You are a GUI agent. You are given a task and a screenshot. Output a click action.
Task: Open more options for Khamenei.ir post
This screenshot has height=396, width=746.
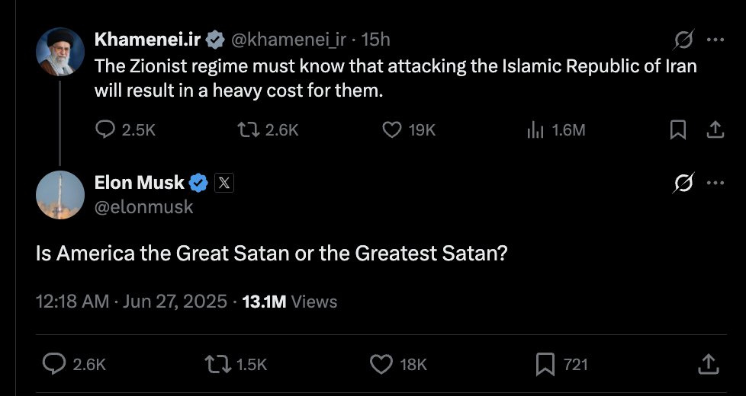715,40
